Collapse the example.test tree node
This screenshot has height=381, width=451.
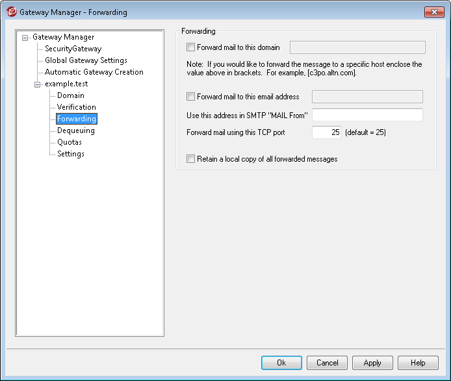[38, 84]
